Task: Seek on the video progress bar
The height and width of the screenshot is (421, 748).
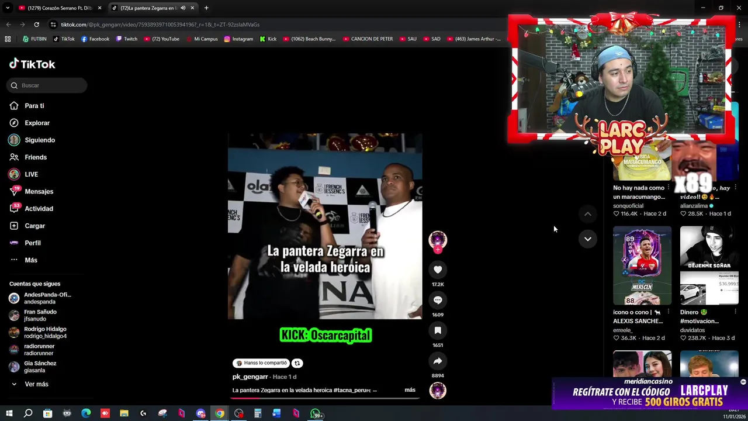Action: click(325, 398)
